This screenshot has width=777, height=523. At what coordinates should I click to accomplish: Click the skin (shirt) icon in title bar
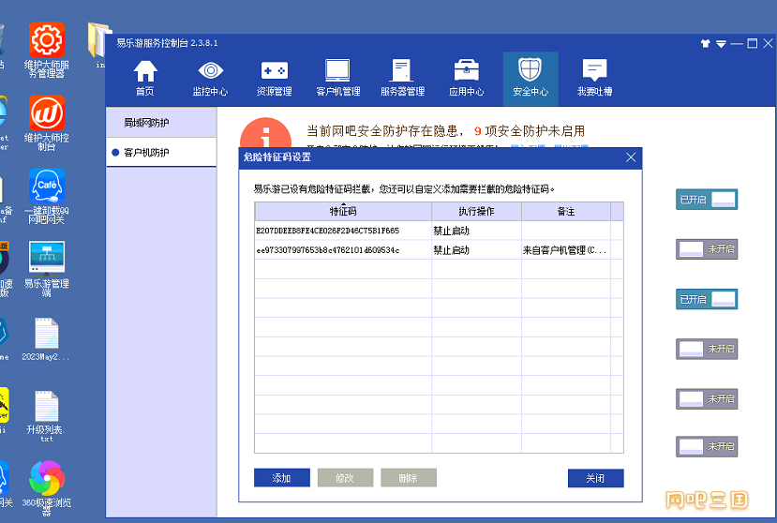pos(705,44)
